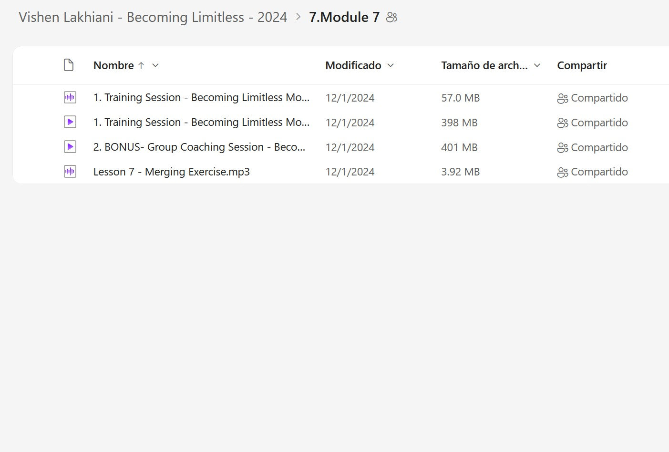Click shared people icon beside 7.Module 7 title

[391, 18]
